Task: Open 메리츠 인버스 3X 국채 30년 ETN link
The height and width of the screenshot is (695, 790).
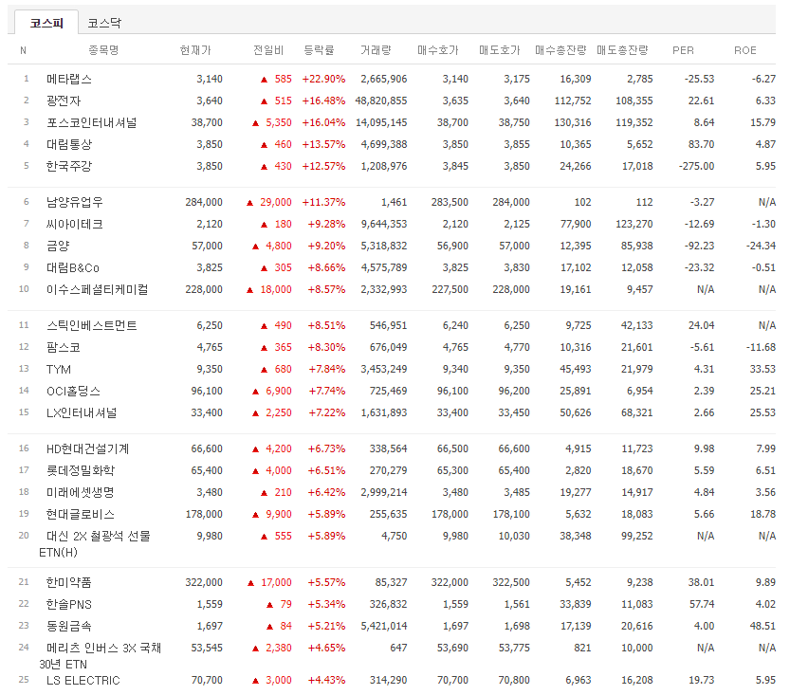Action: (x=101, y=656)
